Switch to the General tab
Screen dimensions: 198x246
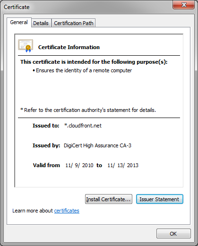pos(19,22)
